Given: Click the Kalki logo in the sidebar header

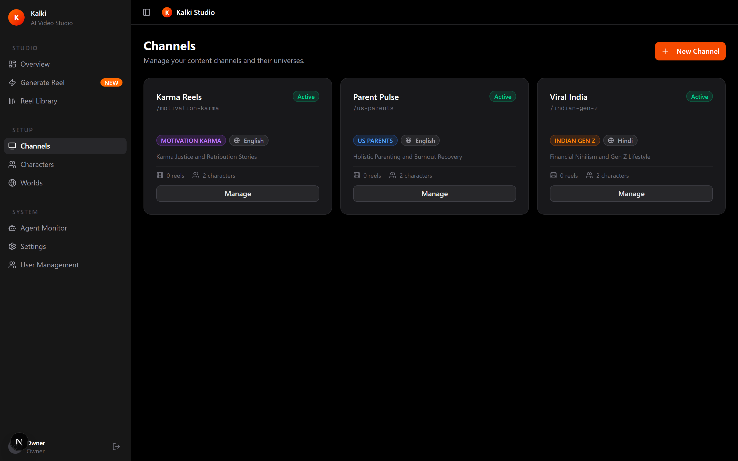Looking at the screenshot, I should coord(16,18).
